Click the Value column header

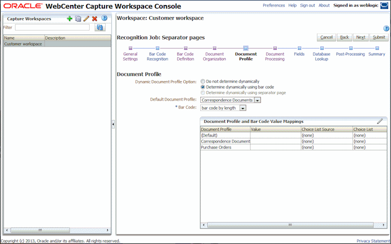pos(276,129)
